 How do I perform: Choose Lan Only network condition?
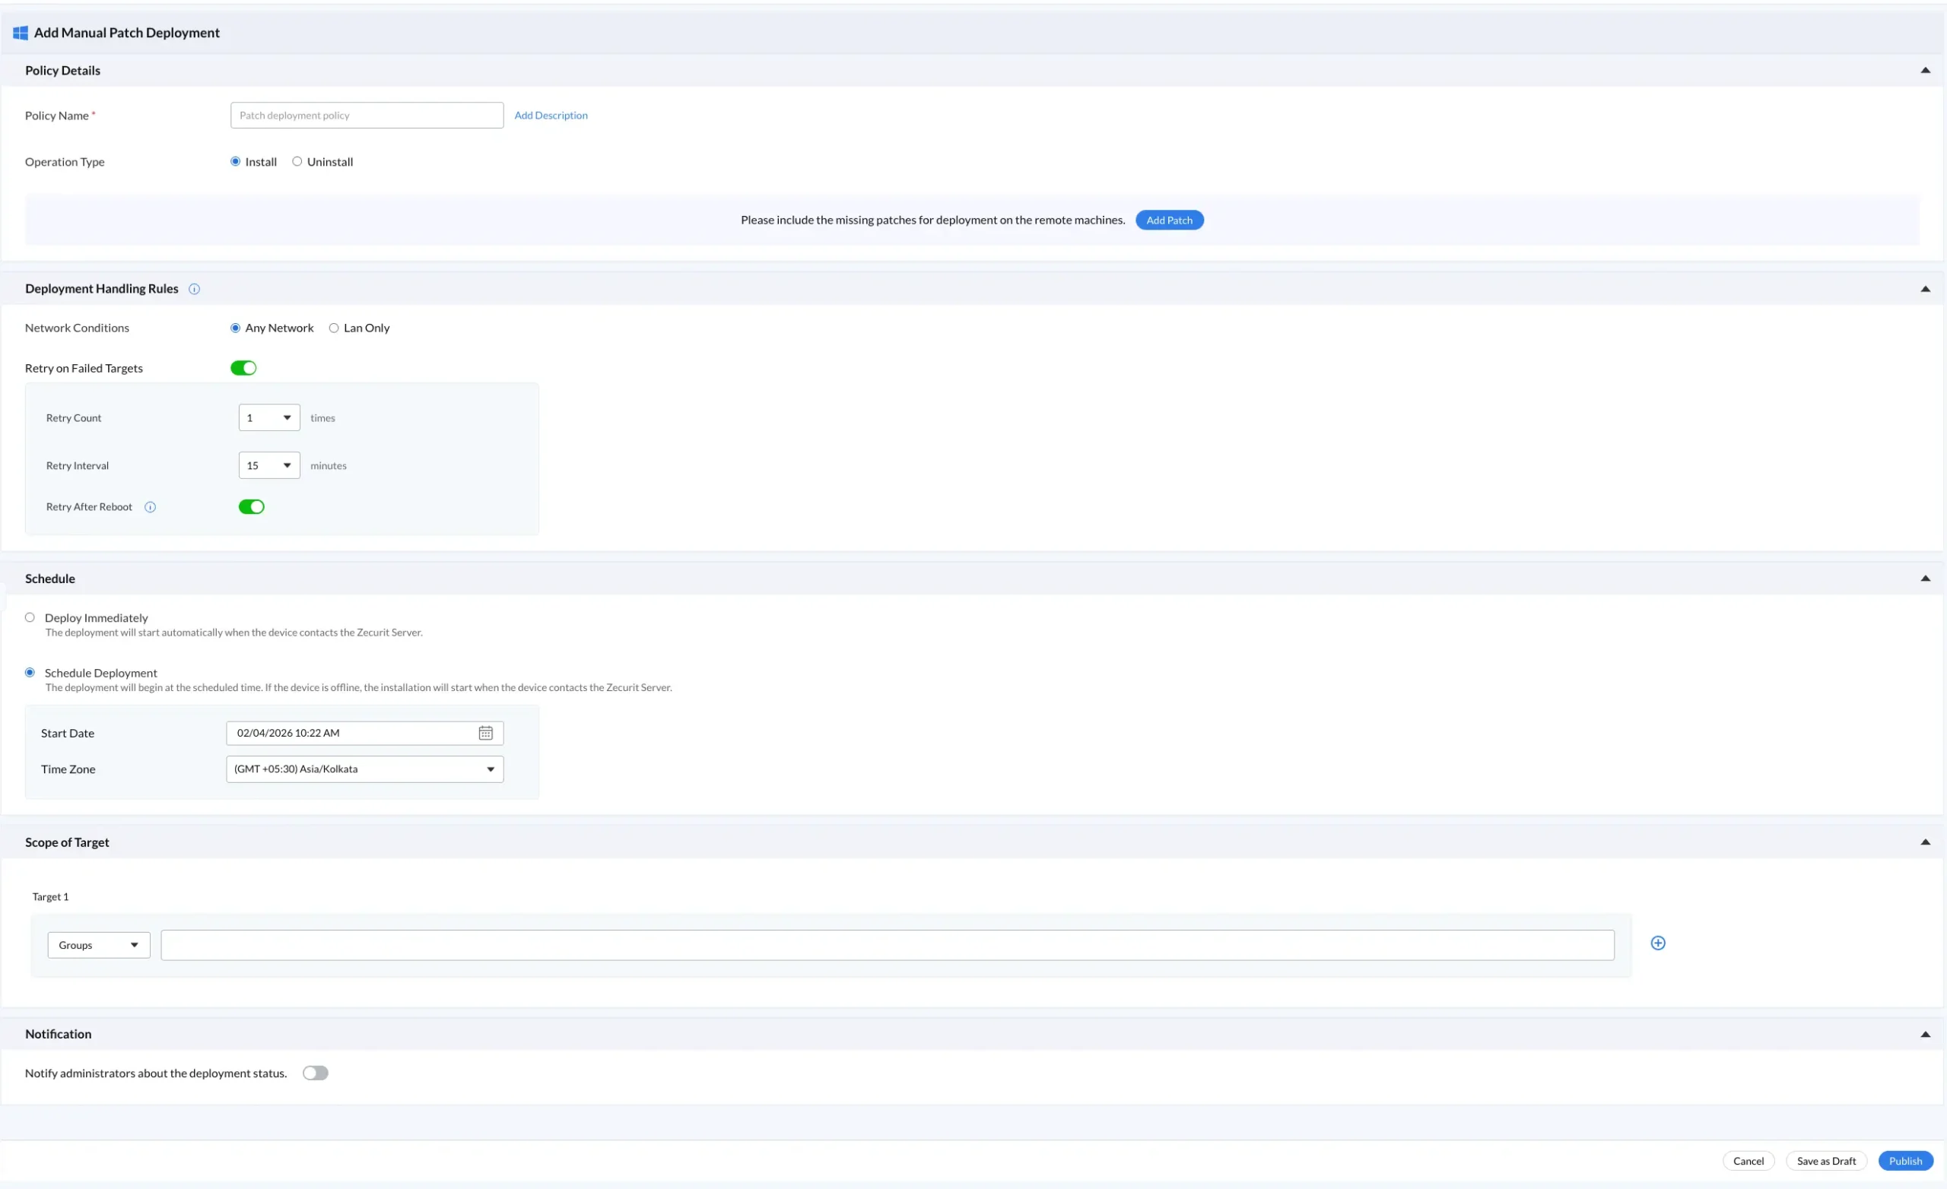(333, 328)
